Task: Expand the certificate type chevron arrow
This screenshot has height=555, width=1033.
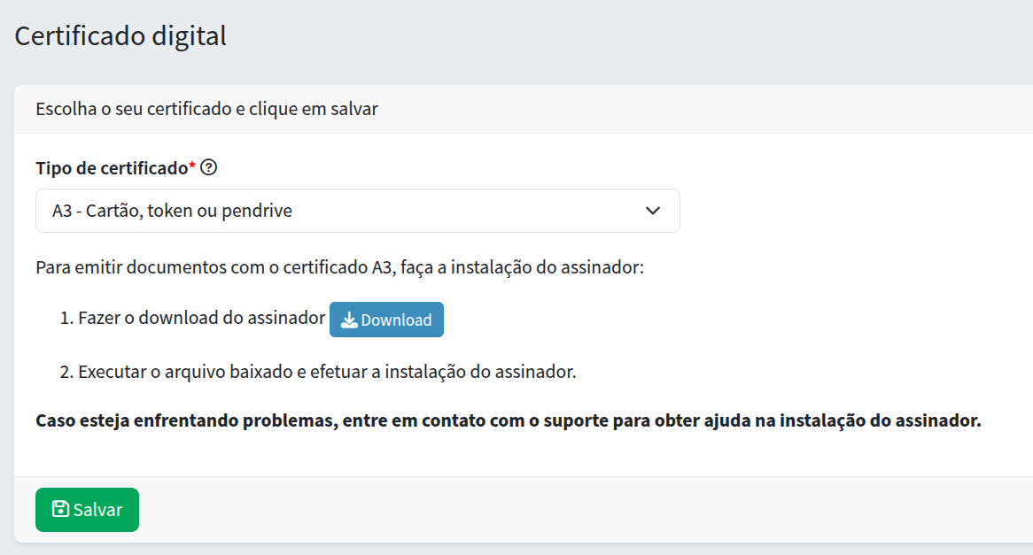Action: 653,211
